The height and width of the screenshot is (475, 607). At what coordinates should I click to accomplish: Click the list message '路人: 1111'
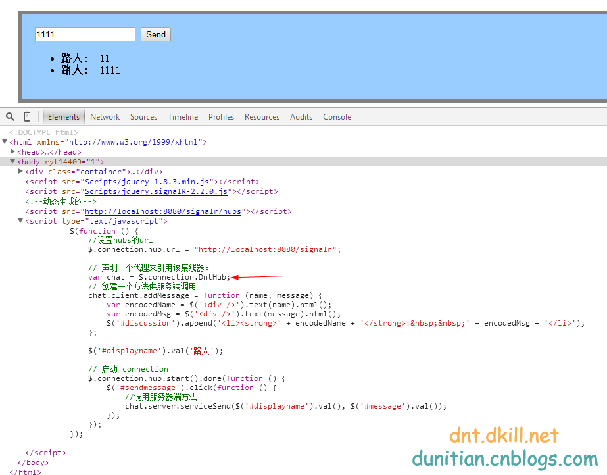point(90,70)
